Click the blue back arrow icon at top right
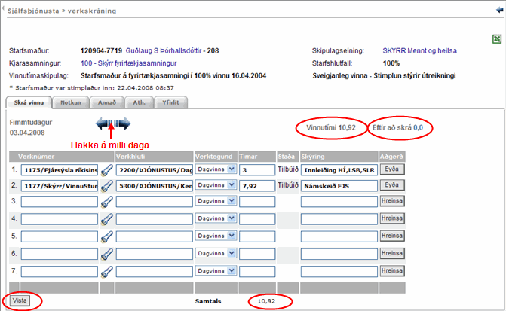506x311 pixels. (x=499, y=10)
